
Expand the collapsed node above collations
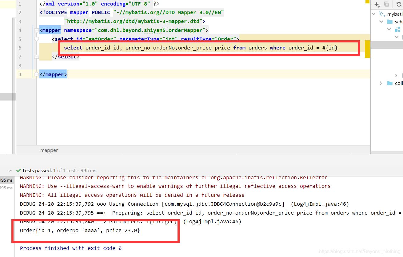[x=396, y=75]
